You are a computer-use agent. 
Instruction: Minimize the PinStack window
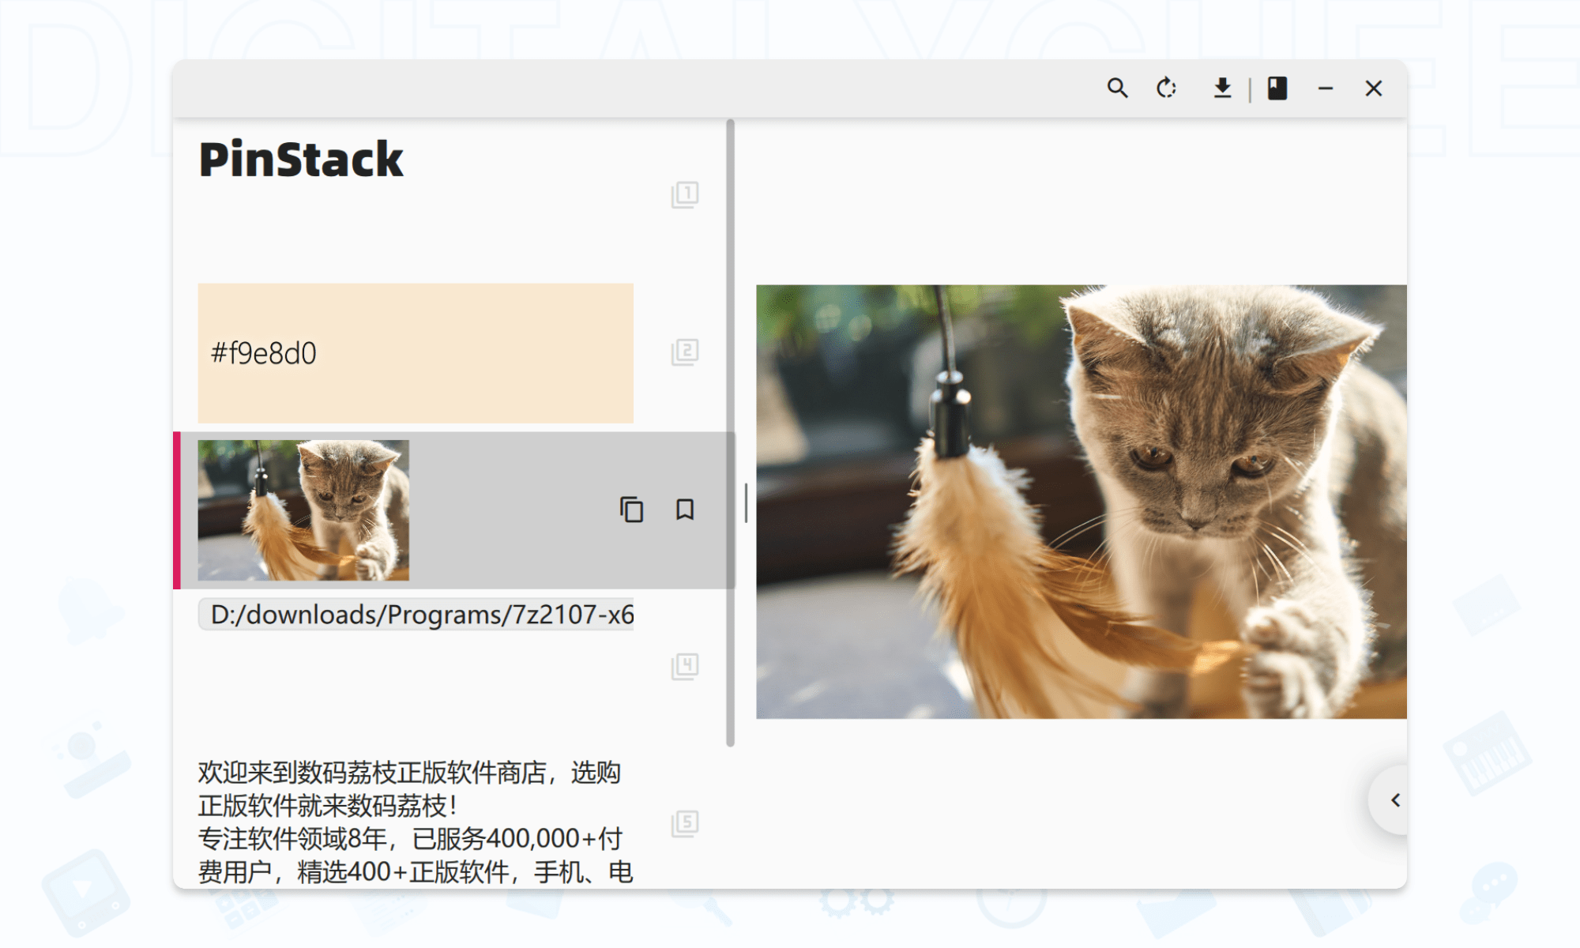[1326, 88]
